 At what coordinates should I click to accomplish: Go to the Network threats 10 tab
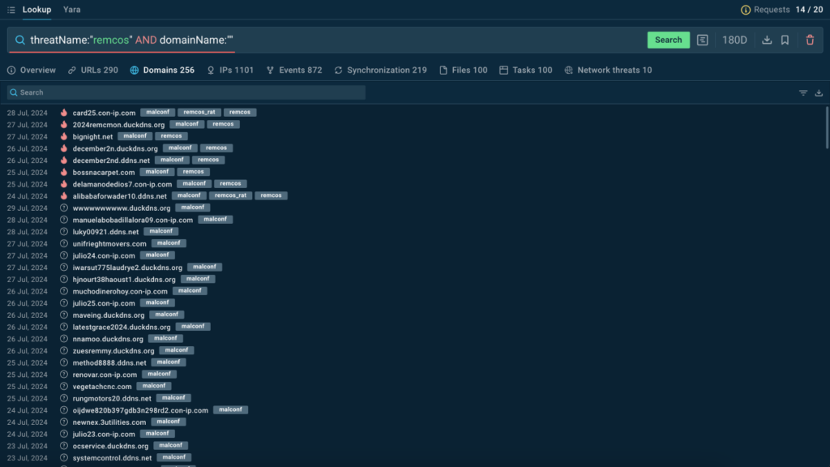coord(608,71)
